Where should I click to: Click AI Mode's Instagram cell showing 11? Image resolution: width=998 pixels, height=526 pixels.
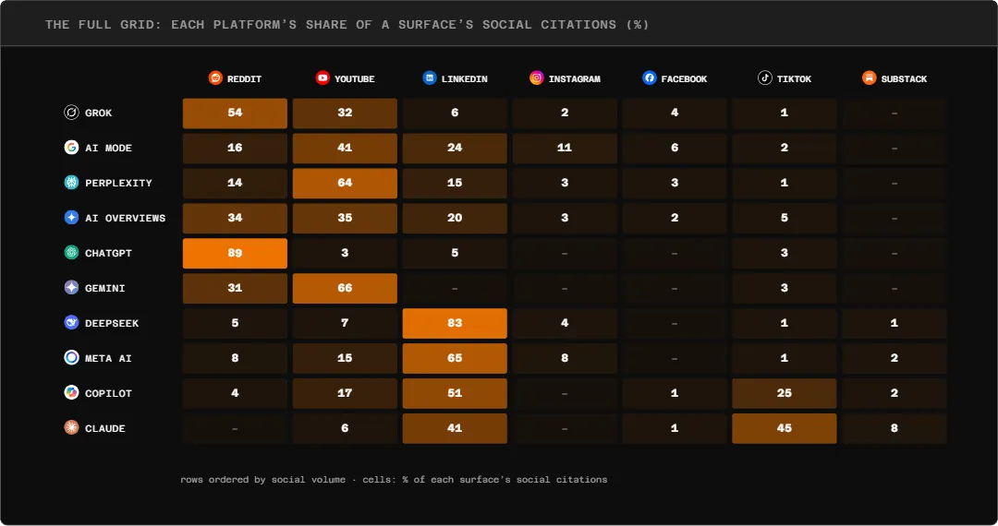point(565,148)
